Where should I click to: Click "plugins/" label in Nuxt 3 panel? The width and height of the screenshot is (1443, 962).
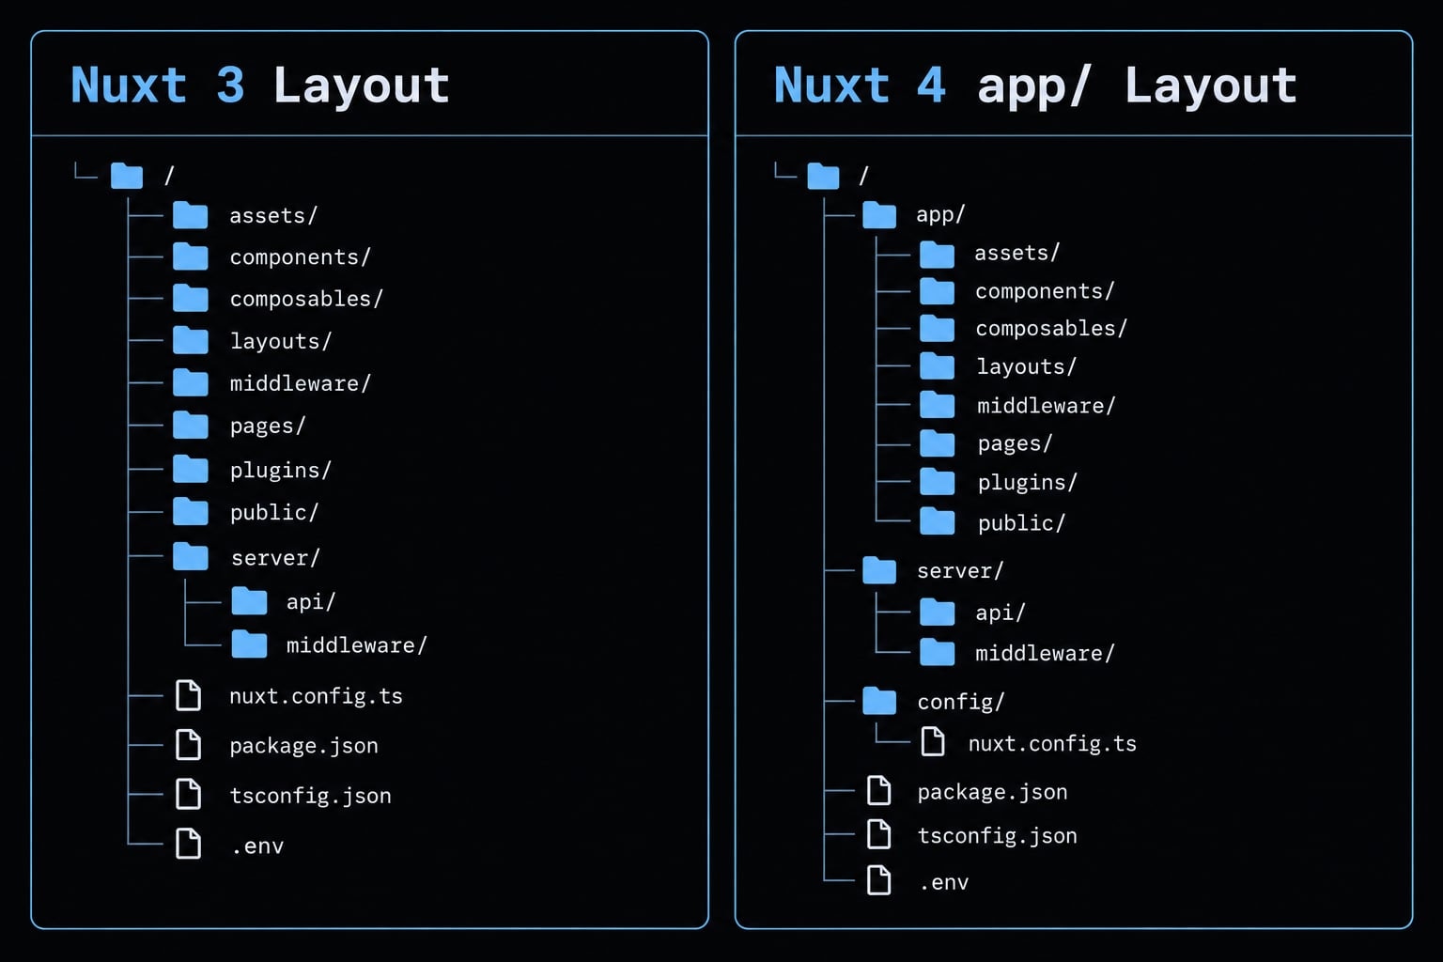pyautogui.click(x=281, y=470)
